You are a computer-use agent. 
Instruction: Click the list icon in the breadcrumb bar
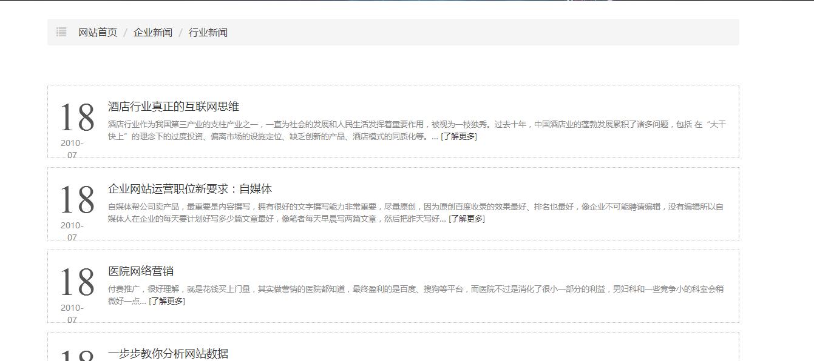click(x=61, y=32)
